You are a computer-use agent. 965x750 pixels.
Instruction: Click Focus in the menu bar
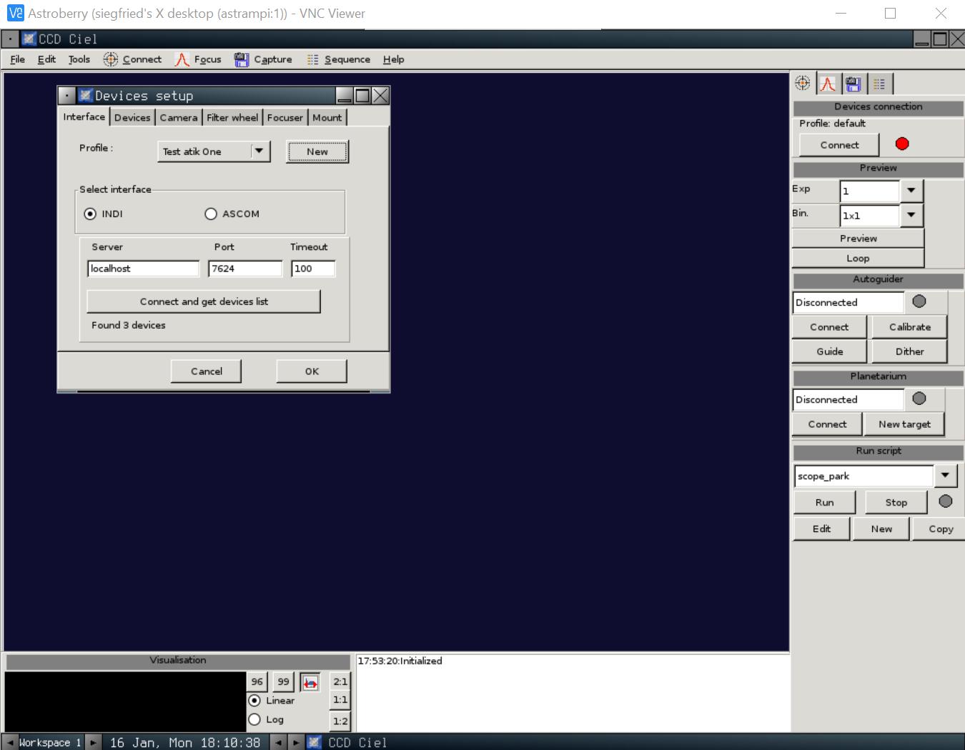(x=198, y=59)
